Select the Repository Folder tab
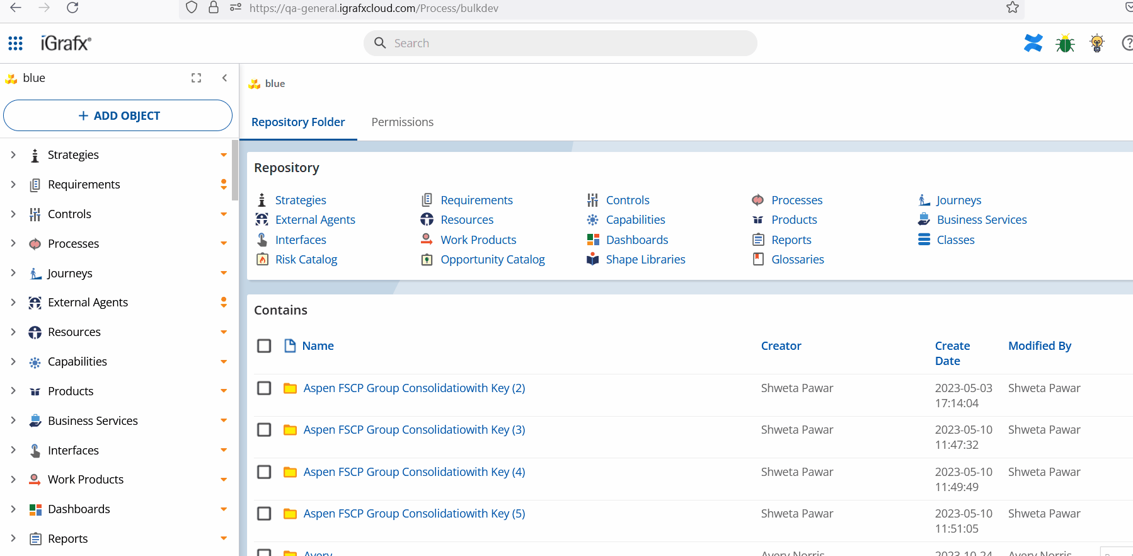 [298, 122]
